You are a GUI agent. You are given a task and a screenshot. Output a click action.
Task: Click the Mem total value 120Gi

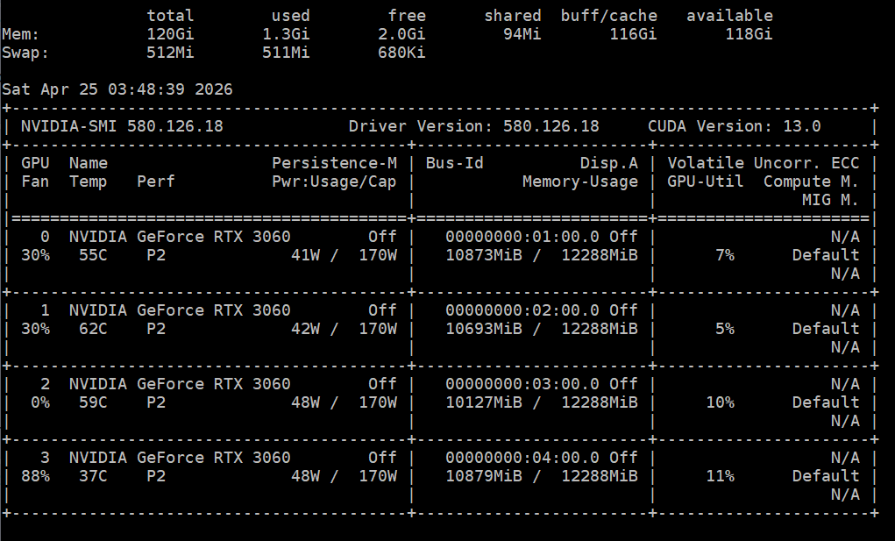170,34
